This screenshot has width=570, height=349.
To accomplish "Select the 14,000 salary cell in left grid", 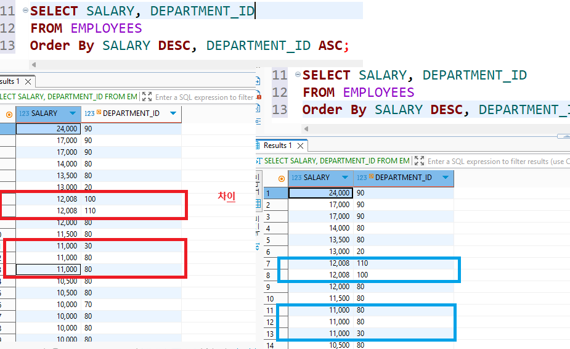I will click(x=48, y=164).
